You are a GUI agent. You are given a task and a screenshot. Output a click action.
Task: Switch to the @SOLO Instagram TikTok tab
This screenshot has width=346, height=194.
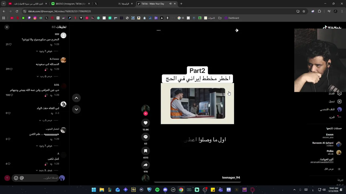pos(71,4)
